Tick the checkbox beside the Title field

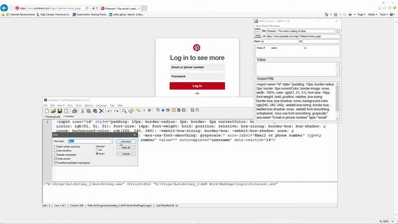(338, 31)
